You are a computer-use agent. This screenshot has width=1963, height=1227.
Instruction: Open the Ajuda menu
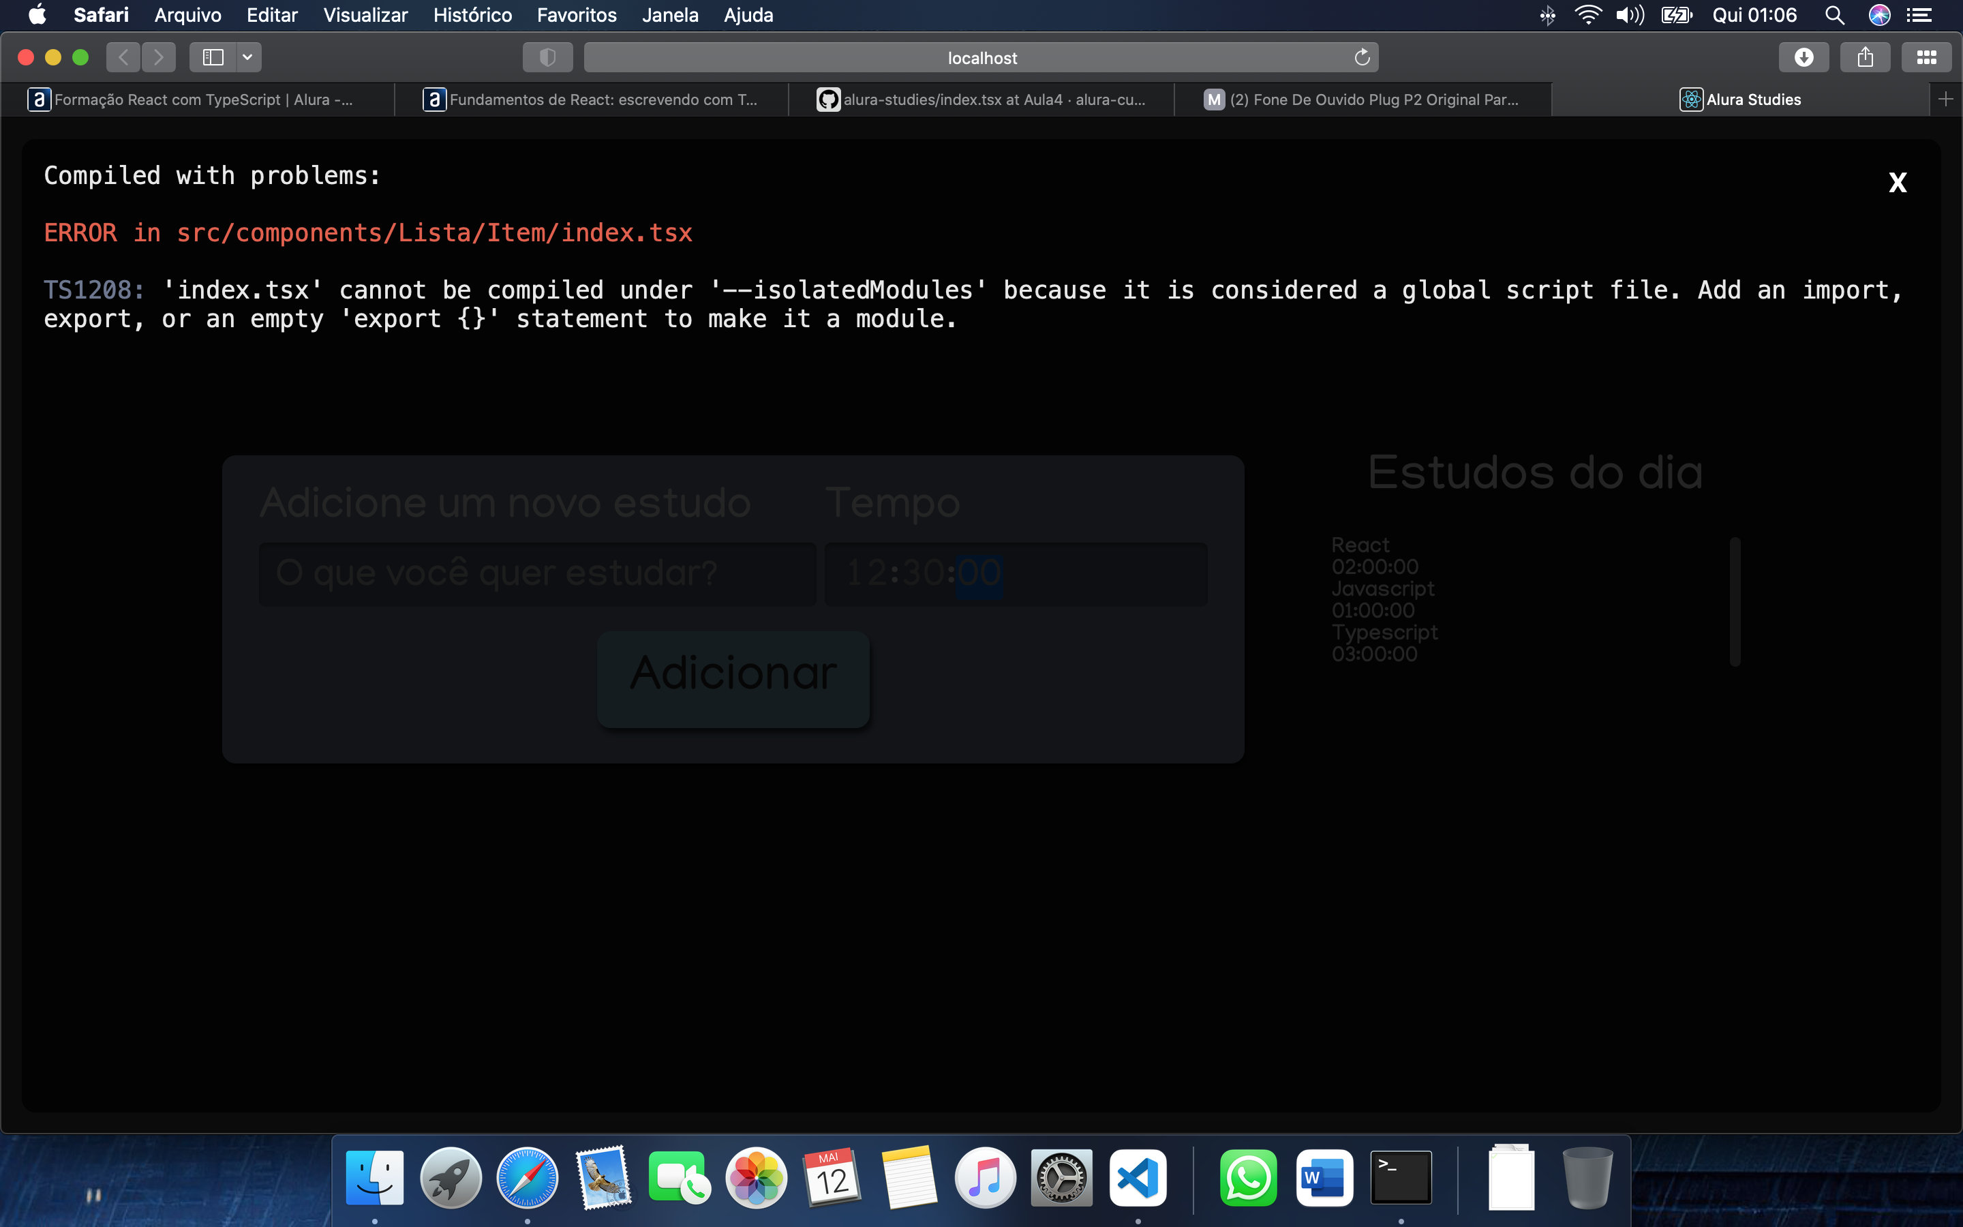(x=748, y=14)
